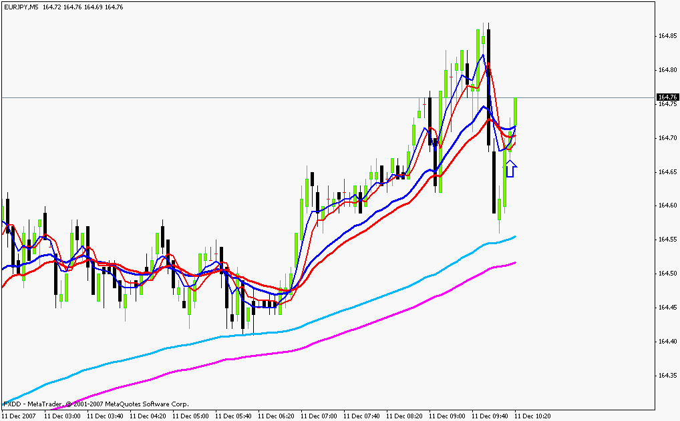Click the 11 Dec 07:40 time label
The width and height of the screenshot is (680, 421).
(361, 416)
